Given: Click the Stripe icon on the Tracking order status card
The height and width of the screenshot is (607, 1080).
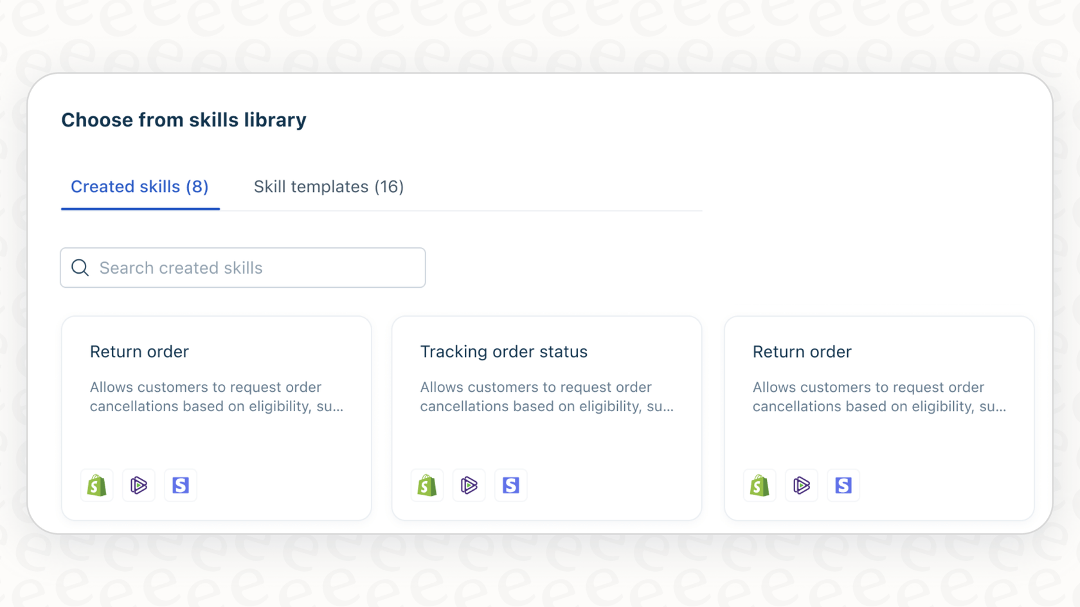Looking at the screenshot, I should 510,486.
